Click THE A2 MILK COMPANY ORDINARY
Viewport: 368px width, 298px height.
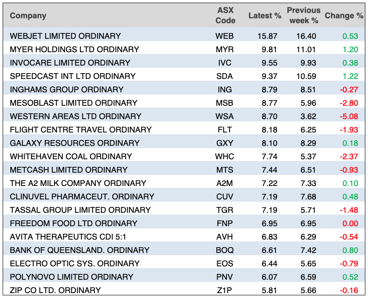click(x=78, y=183)
